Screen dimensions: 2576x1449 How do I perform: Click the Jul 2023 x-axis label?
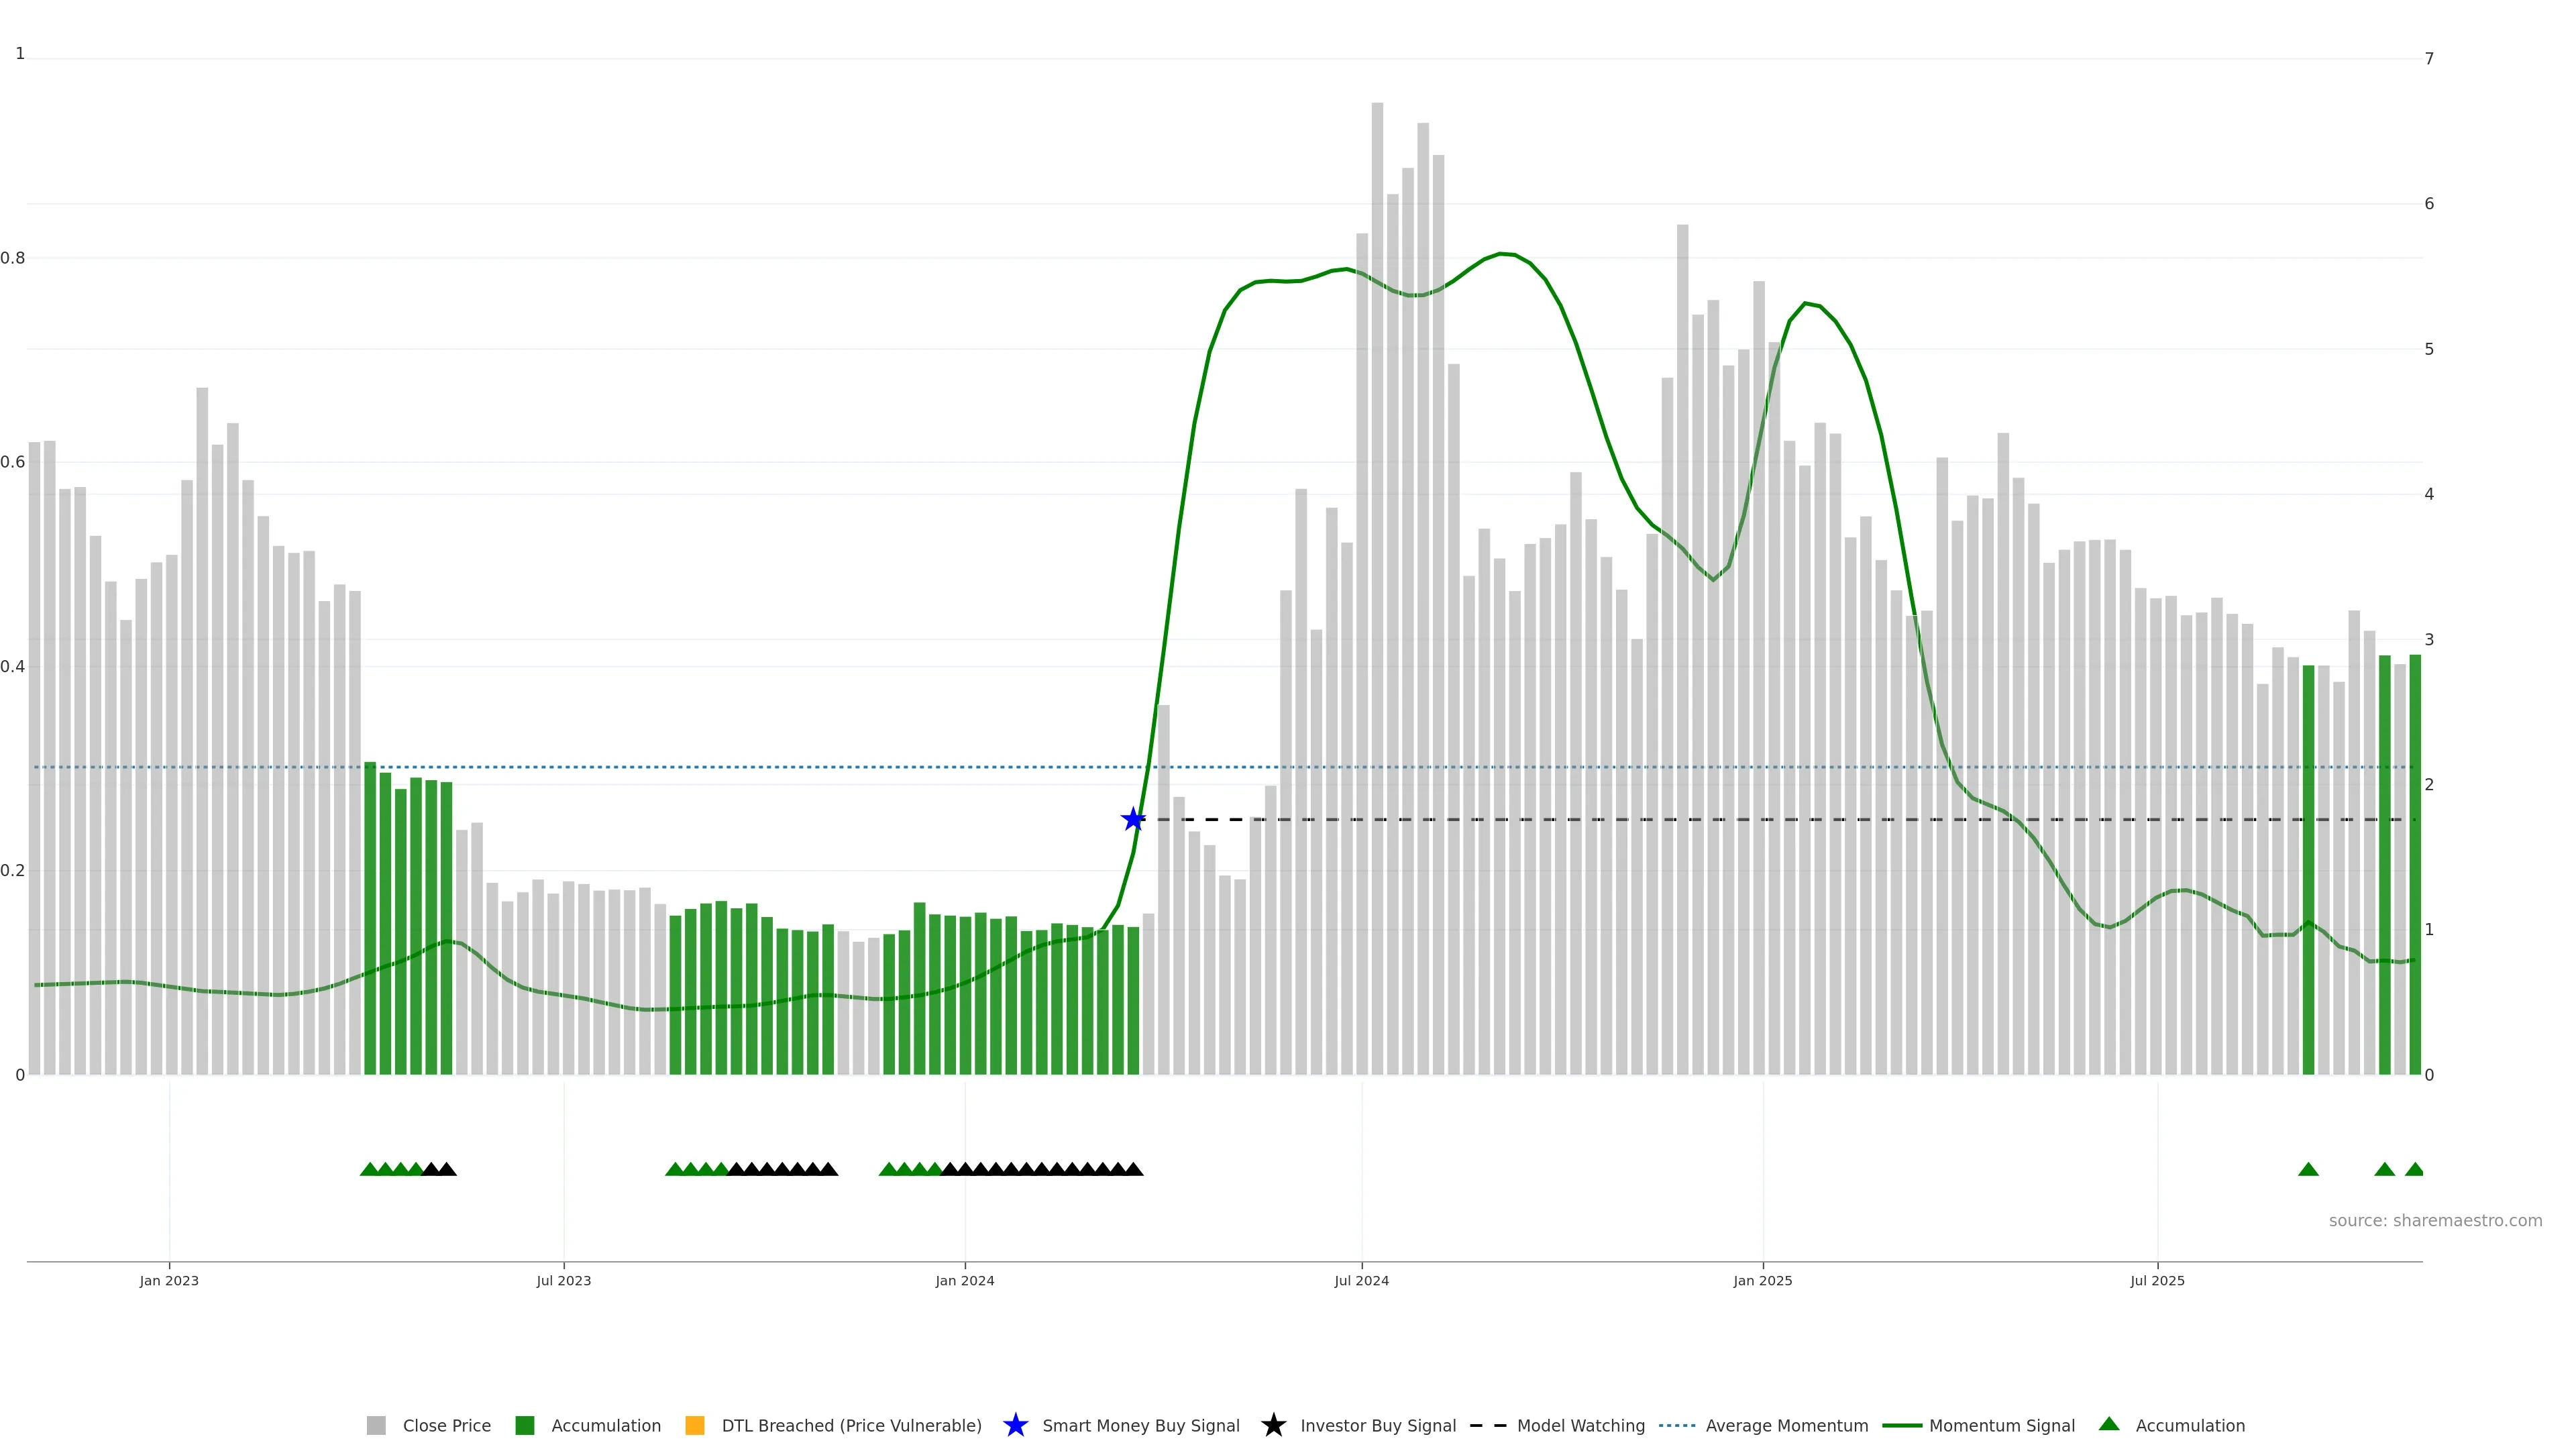564,1281
